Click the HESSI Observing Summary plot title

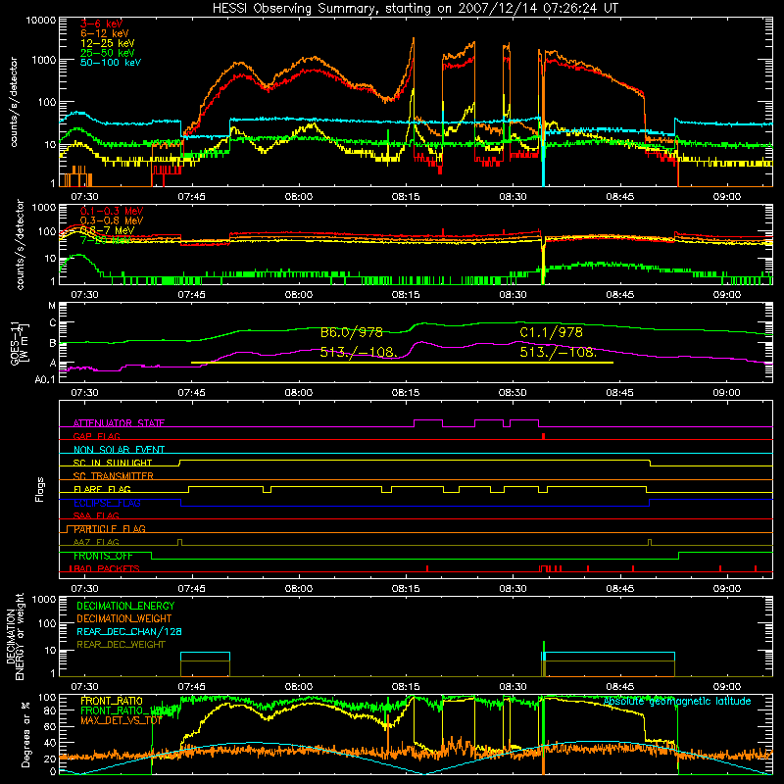[x=415, y=9]
